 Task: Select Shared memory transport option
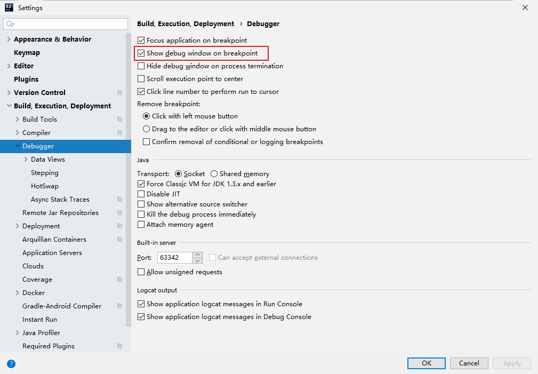(x=214, y=174)
